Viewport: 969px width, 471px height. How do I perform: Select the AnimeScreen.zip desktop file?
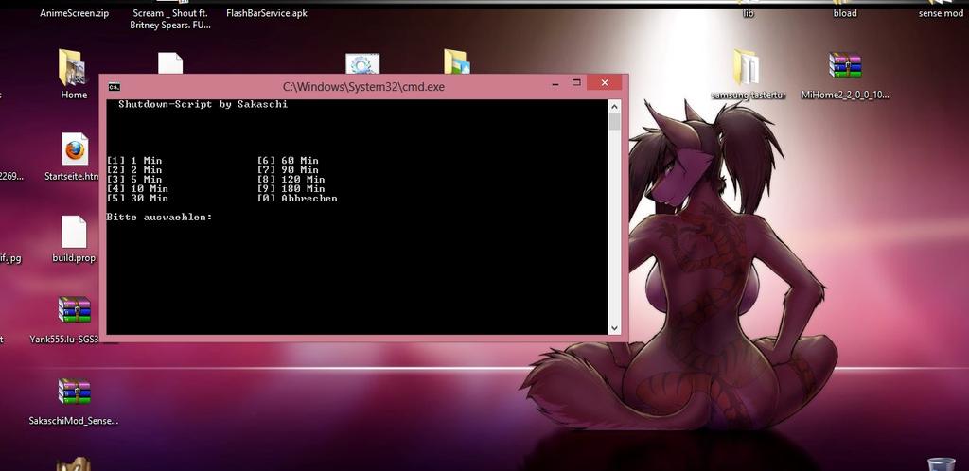74,13
